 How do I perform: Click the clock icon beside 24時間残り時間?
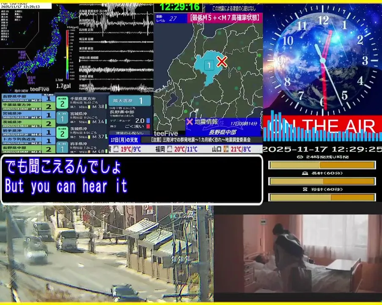click(x=300, y=157)
